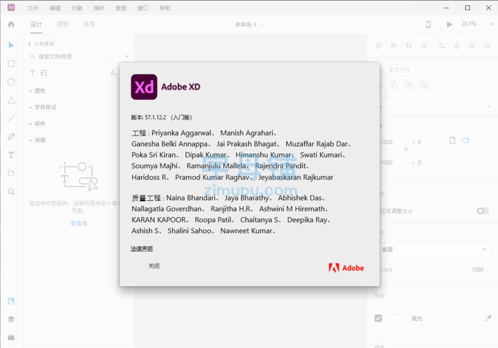Choose the Ellipse tool
498x348 pixels.
tap(11, 82)
